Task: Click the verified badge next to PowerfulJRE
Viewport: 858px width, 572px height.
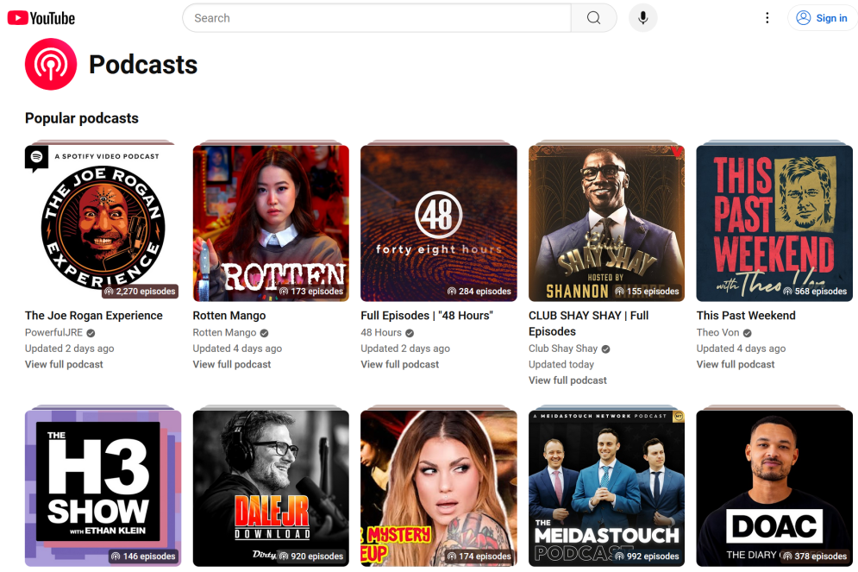Action: (x=91, y=333)
